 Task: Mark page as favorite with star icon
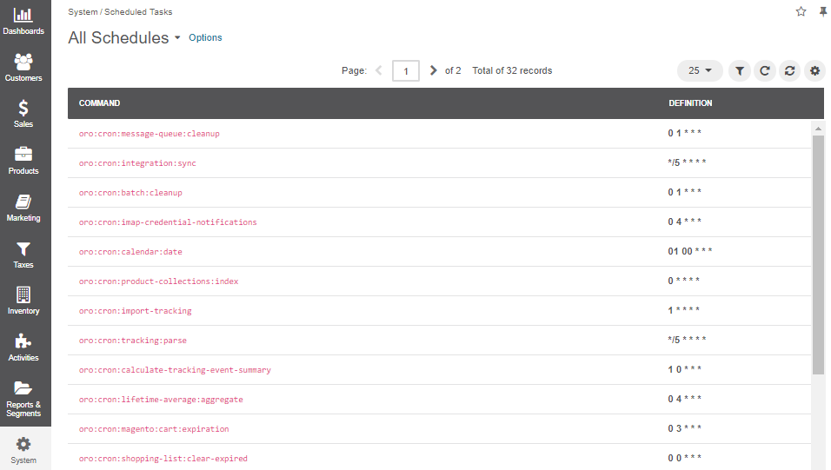point(801,11)
